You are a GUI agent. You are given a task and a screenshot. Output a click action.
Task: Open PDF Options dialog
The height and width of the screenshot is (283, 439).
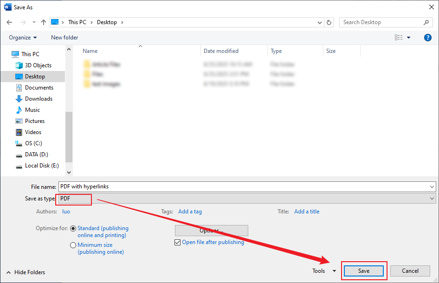(x=211, y=231)
